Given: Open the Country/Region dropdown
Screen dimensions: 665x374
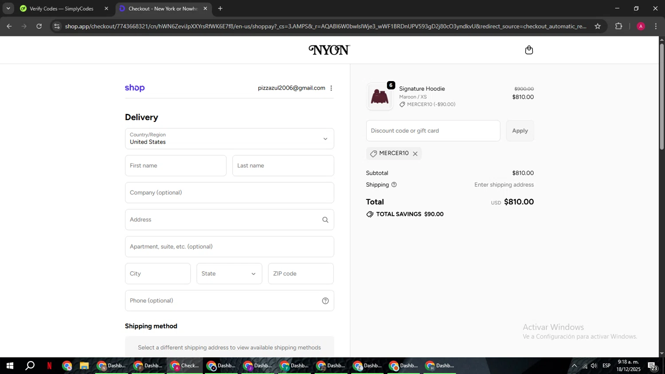Looking at the screenshot, I should [229, 139].
